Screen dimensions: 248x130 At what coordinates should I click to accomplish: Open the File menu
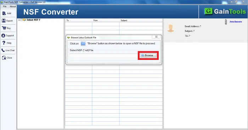coord(5,6)
